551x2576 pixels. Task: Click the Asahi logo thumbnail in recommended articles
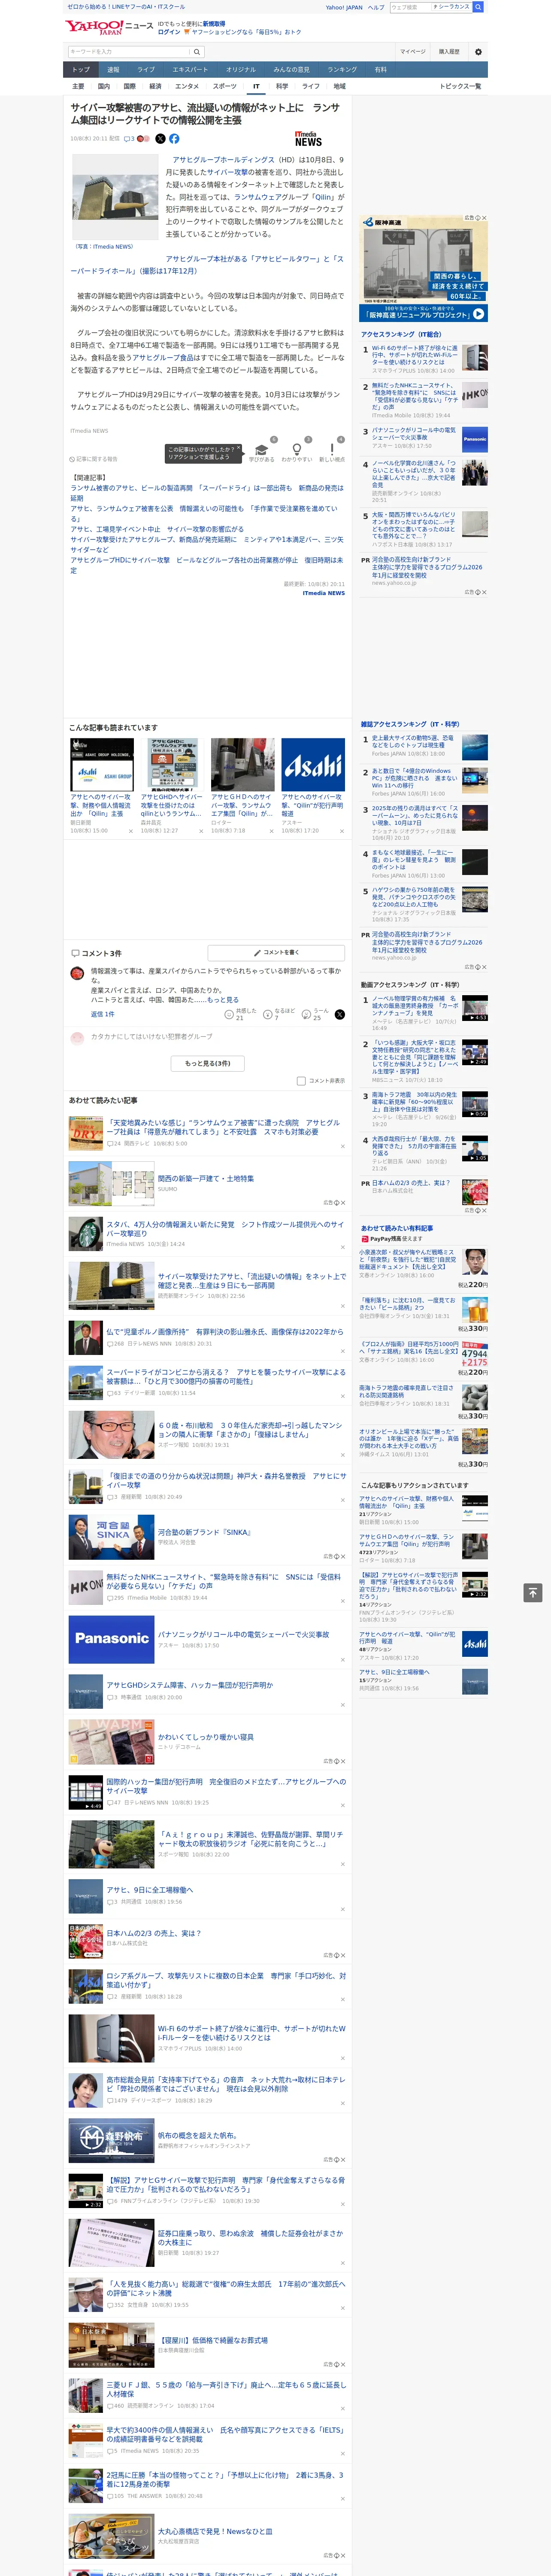(x=313, y=765)
